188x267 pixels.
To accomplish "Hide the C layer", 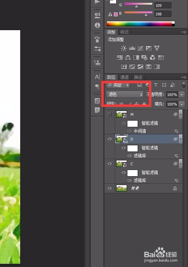I will 109,163.
